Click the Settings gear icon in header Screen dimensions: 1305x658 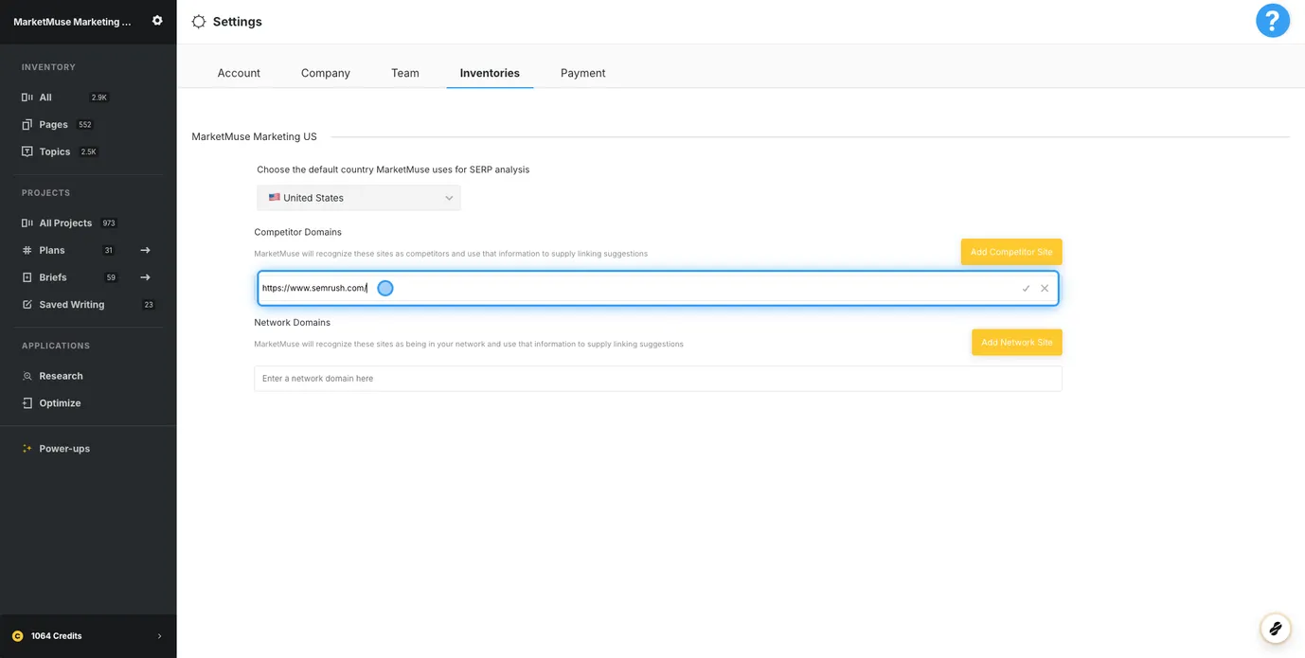point(199,22)
